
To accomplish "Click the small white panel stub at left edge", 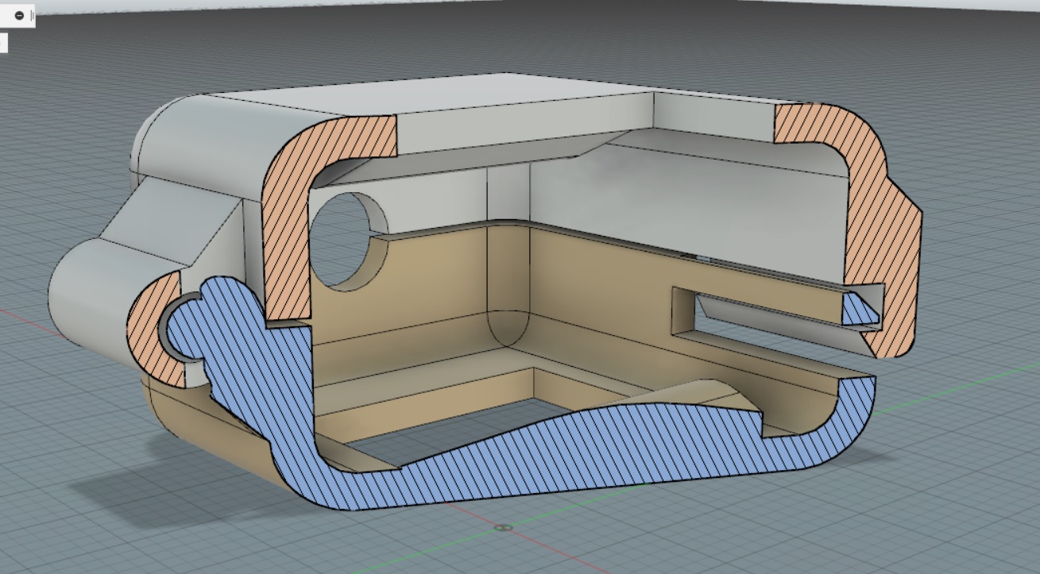I will [3, 43].
